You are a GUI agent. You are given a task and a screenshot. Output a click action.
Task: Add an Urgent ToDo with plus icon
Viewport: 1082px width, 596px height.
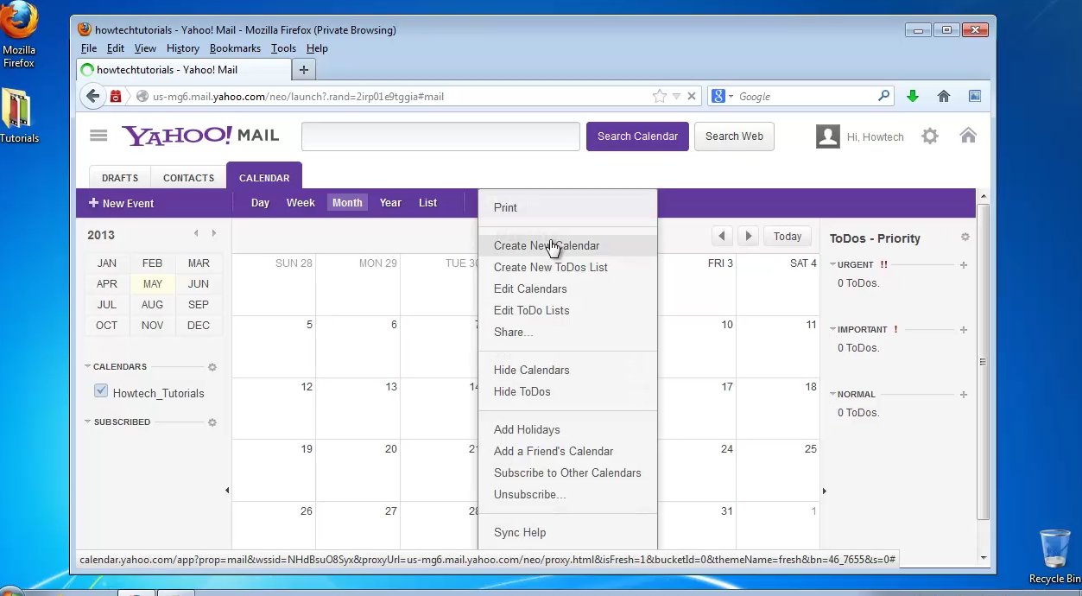(964, 265)
